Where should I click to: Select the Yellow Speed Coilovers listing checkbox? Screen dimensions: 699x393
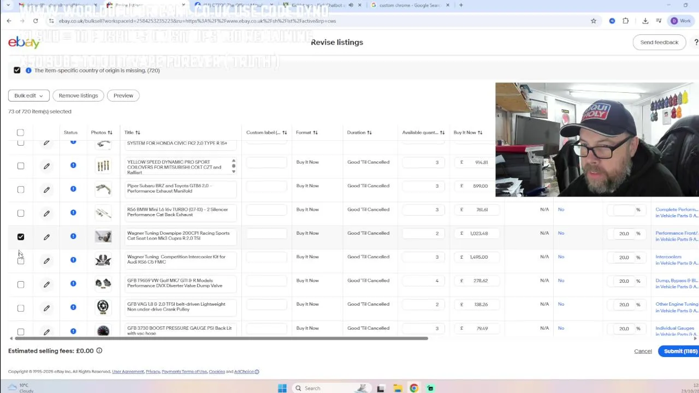pos(21,166)
